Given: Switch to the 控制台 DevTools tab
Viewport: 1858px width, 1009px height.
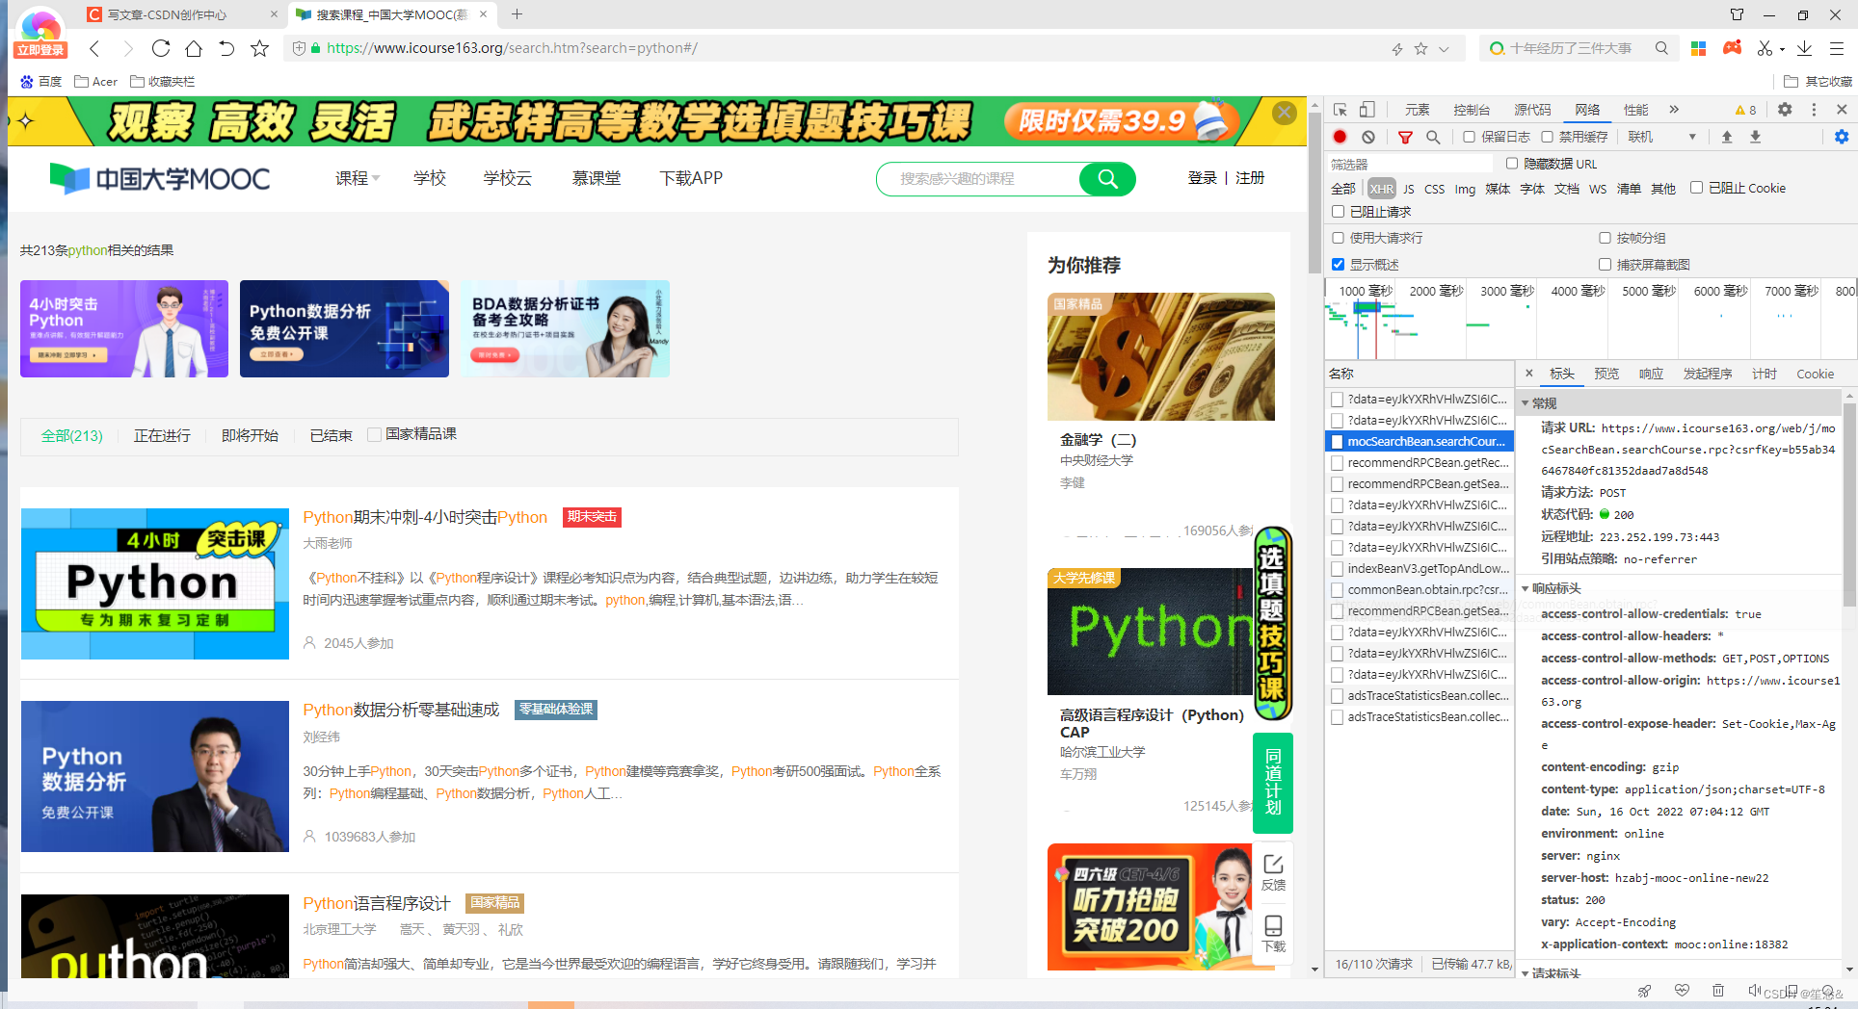Looking at the screenshot, I should [x=1472, y=109].
